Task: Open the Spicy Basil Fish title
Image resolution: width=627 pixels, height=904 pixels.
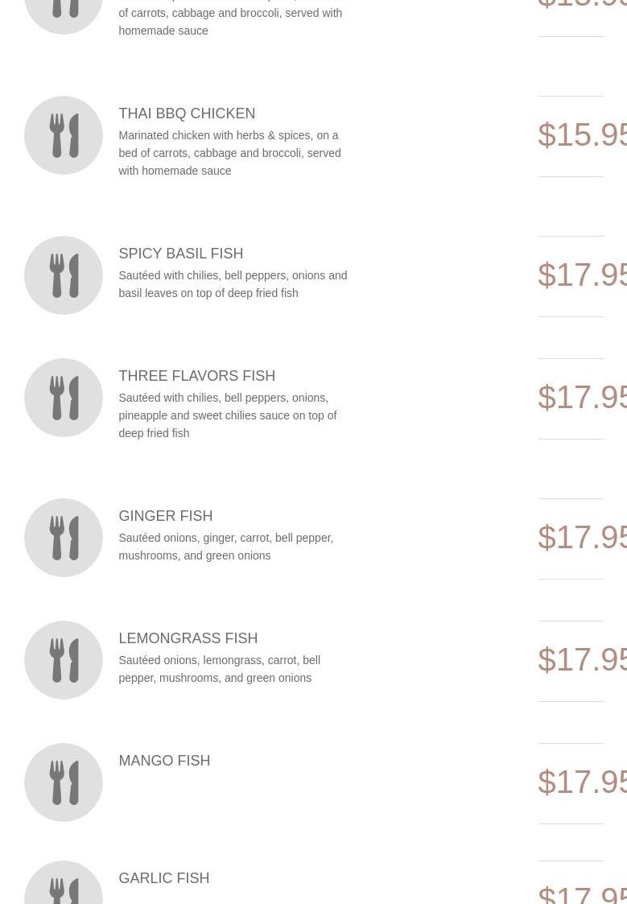Action: tap(180, 254)
